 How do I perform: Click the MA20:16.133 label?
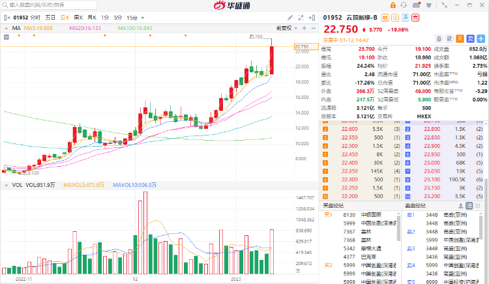pos(85,29)
